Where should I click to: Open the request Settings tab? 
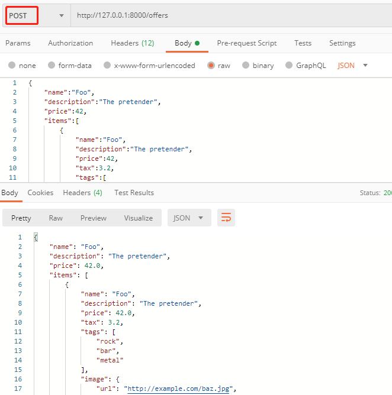point(342,43)
